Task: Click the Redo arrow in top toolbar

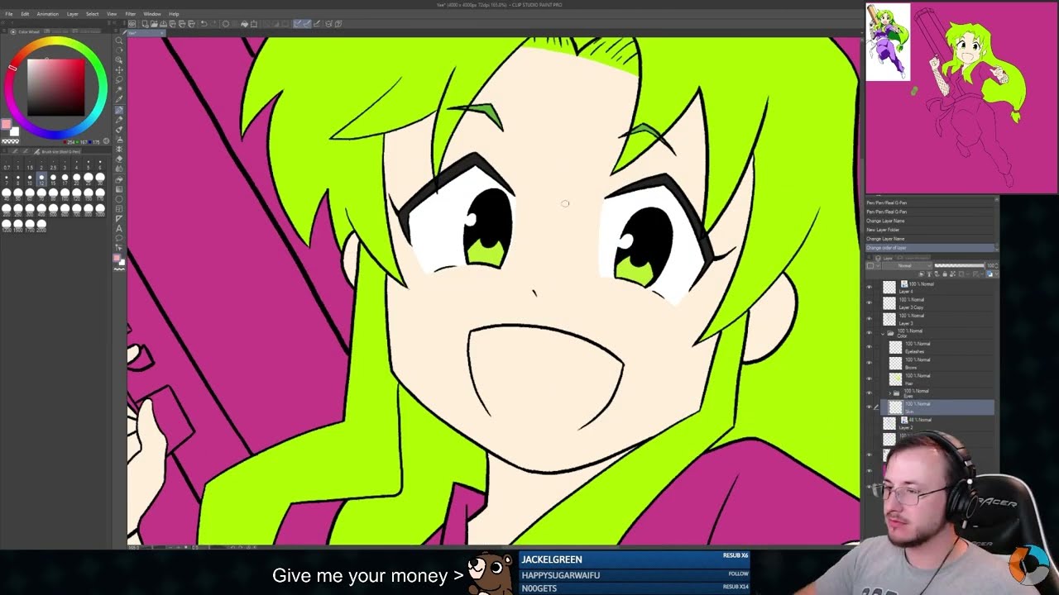Action: tap(213, 23)
